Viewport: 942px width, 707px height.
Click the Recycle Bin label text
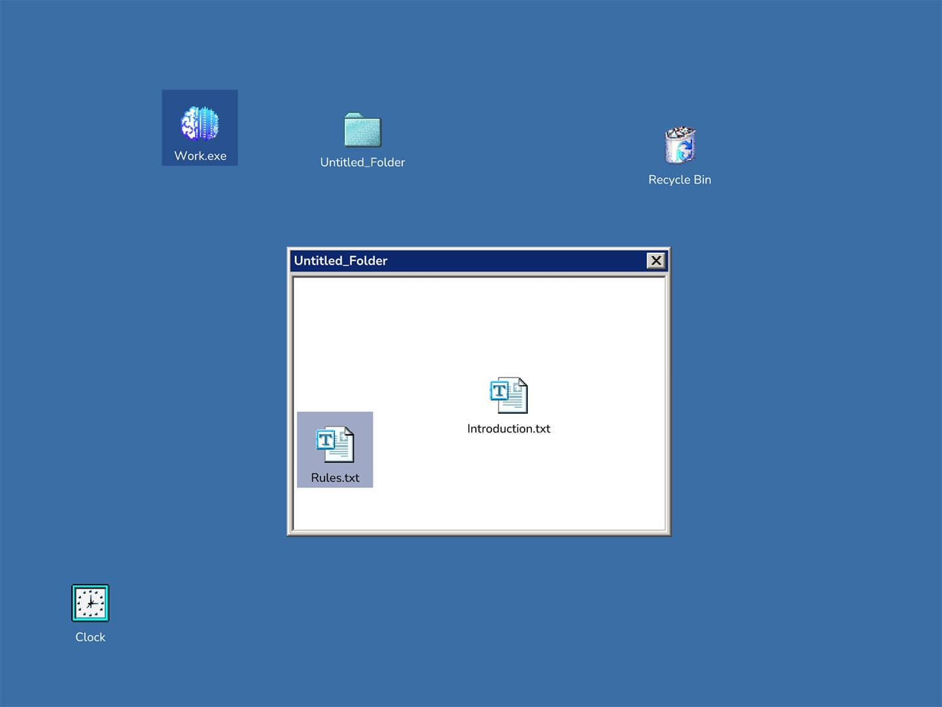pyautogui.click(x=680, y=179)
